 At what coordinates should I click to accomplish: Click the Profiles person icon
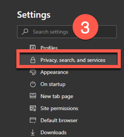click(33, 47)
